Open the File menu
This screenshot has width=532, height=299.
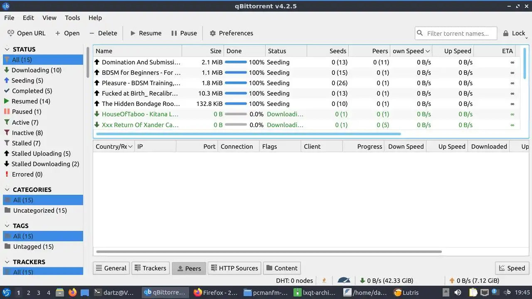(x=9, y=18)
